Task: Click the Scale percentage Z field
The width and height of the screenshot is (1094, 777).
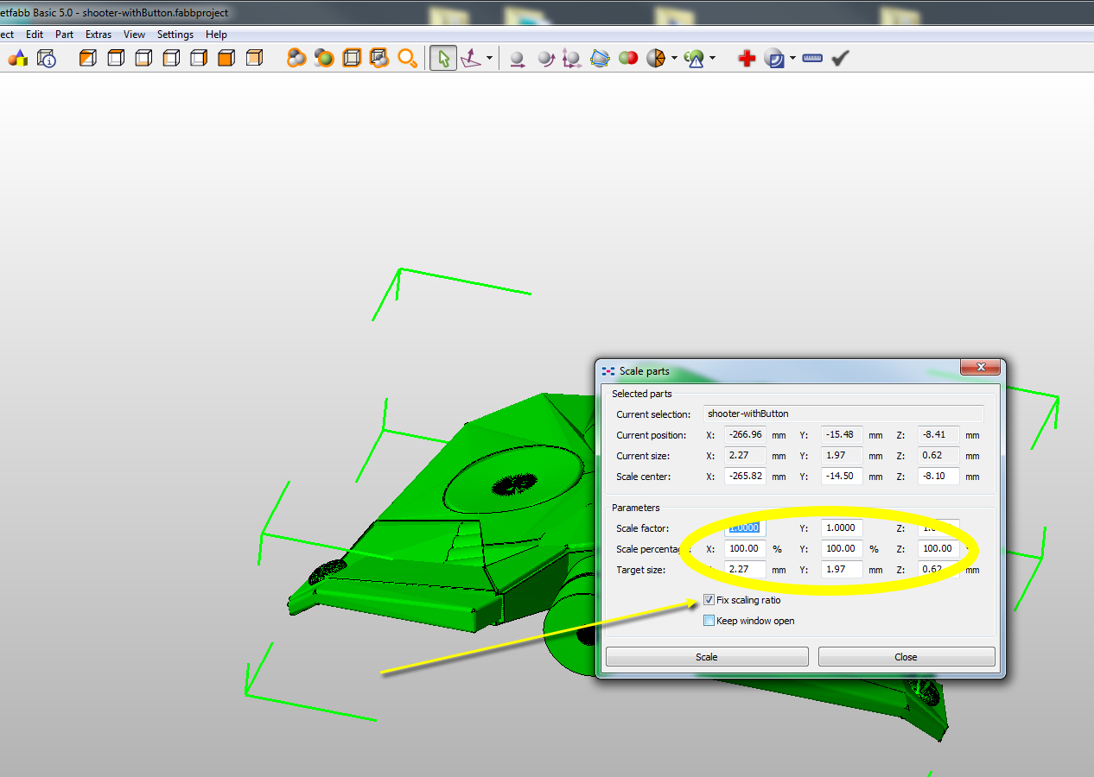Action: coord(938,548)
